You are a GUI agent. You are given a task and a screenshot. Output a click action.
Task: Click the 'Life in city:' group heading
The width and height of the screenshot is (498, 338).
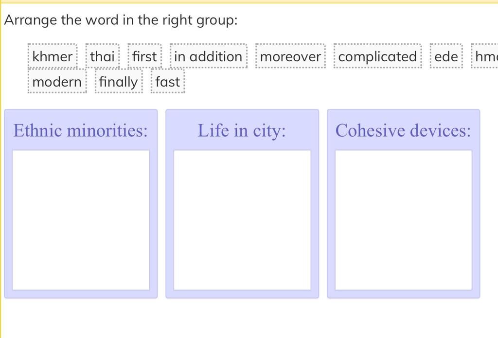(242, 130)
